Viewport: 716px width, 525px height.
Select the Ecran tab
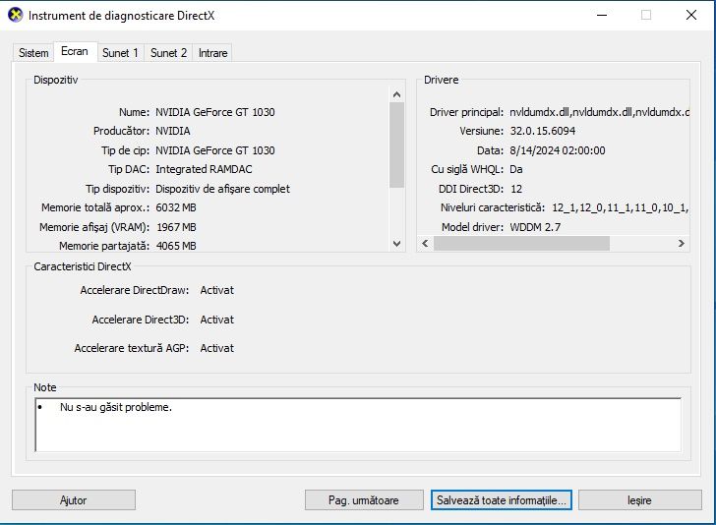point(75,51)
